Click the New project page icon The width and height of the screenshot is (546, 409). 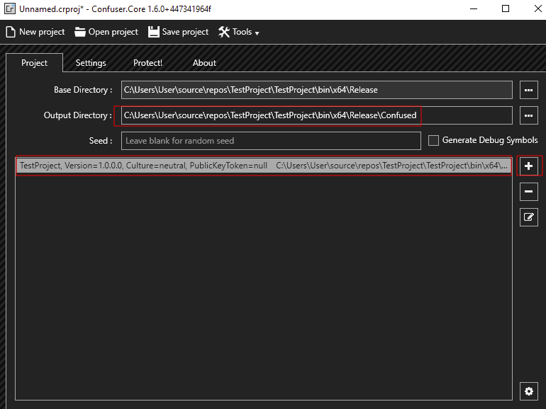[11, 32]
